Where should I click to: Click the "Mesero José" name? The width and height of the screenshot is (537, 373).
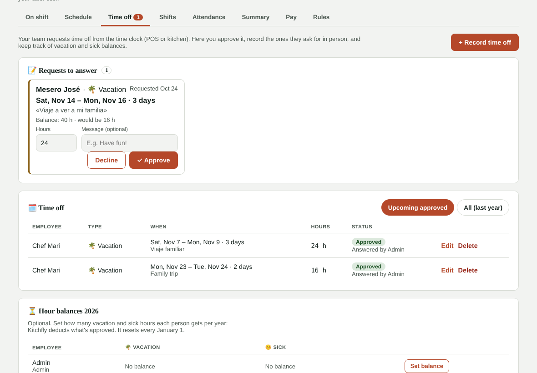coord(58,90)
